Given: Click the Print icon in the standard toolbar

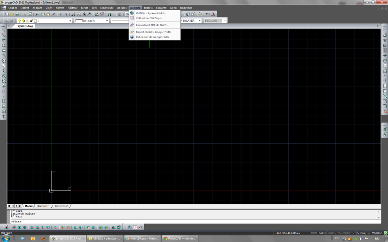Looking at the screenshot, I should click(25, 14).
